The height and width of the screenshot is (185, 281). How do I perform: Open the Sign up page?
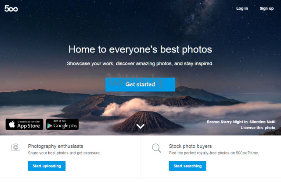267,8
